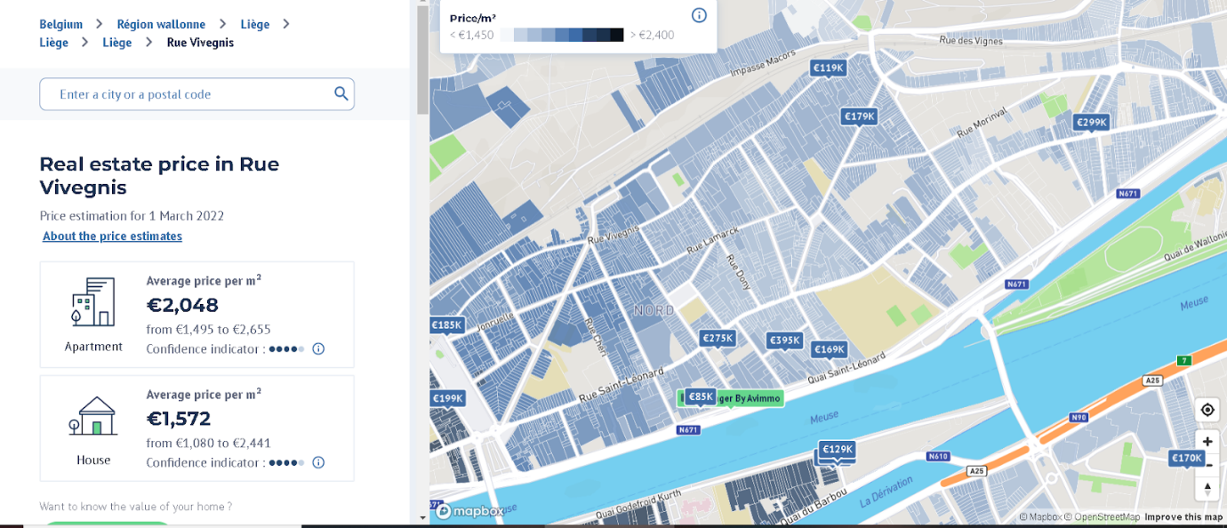Click the €119K listing marker

pos(828,68)
